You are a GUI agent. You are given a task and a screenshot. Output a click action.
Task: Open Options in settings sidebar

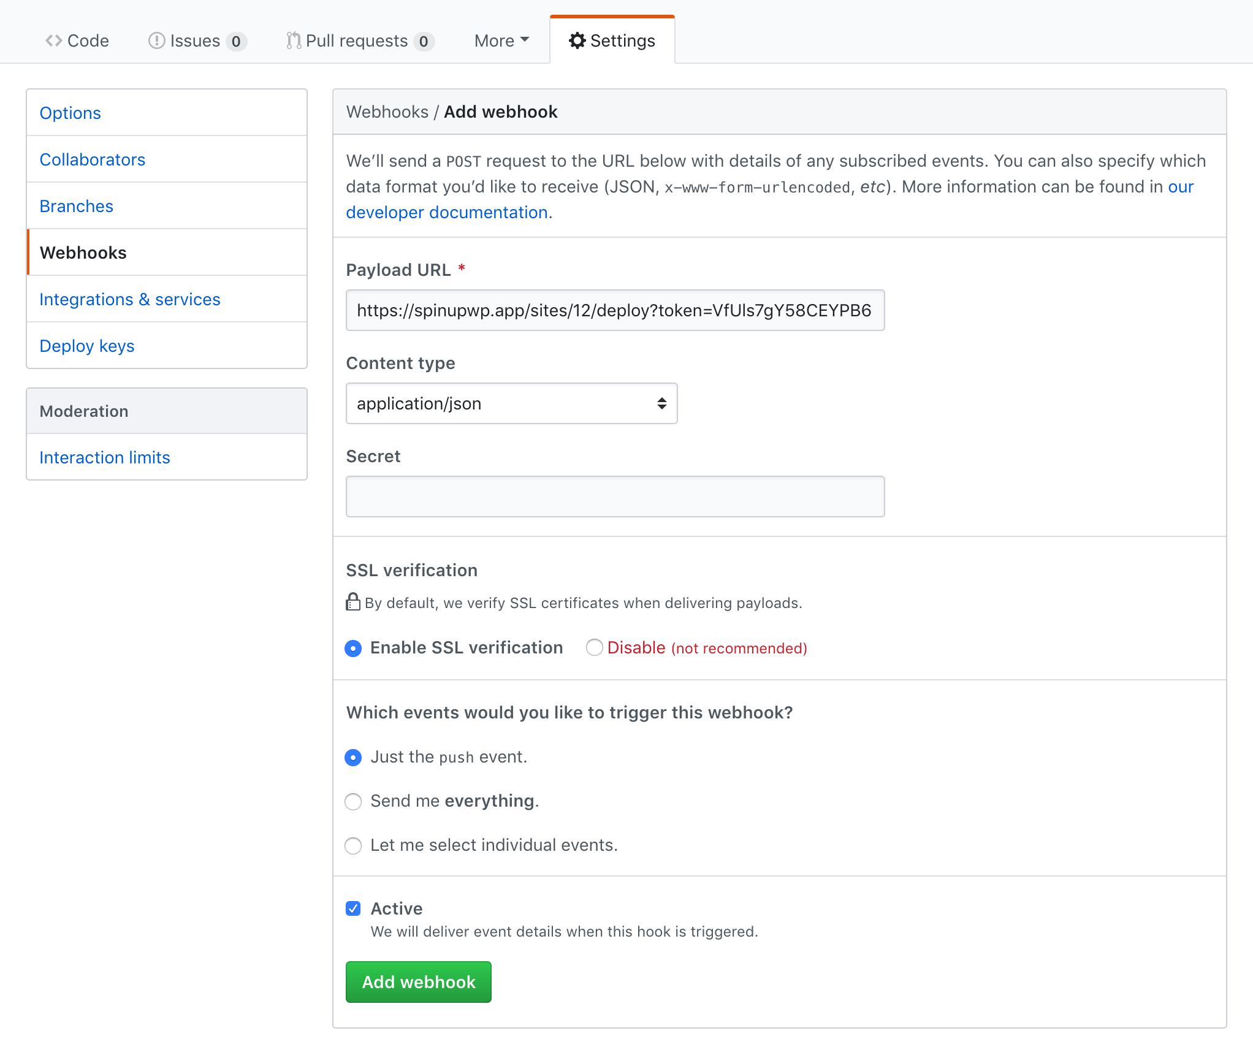[x=167, y=113]
